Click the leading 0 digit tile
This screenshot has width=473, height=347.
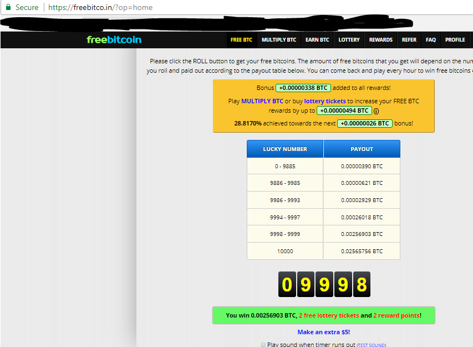pyautogui.click(x=287, y=284)
